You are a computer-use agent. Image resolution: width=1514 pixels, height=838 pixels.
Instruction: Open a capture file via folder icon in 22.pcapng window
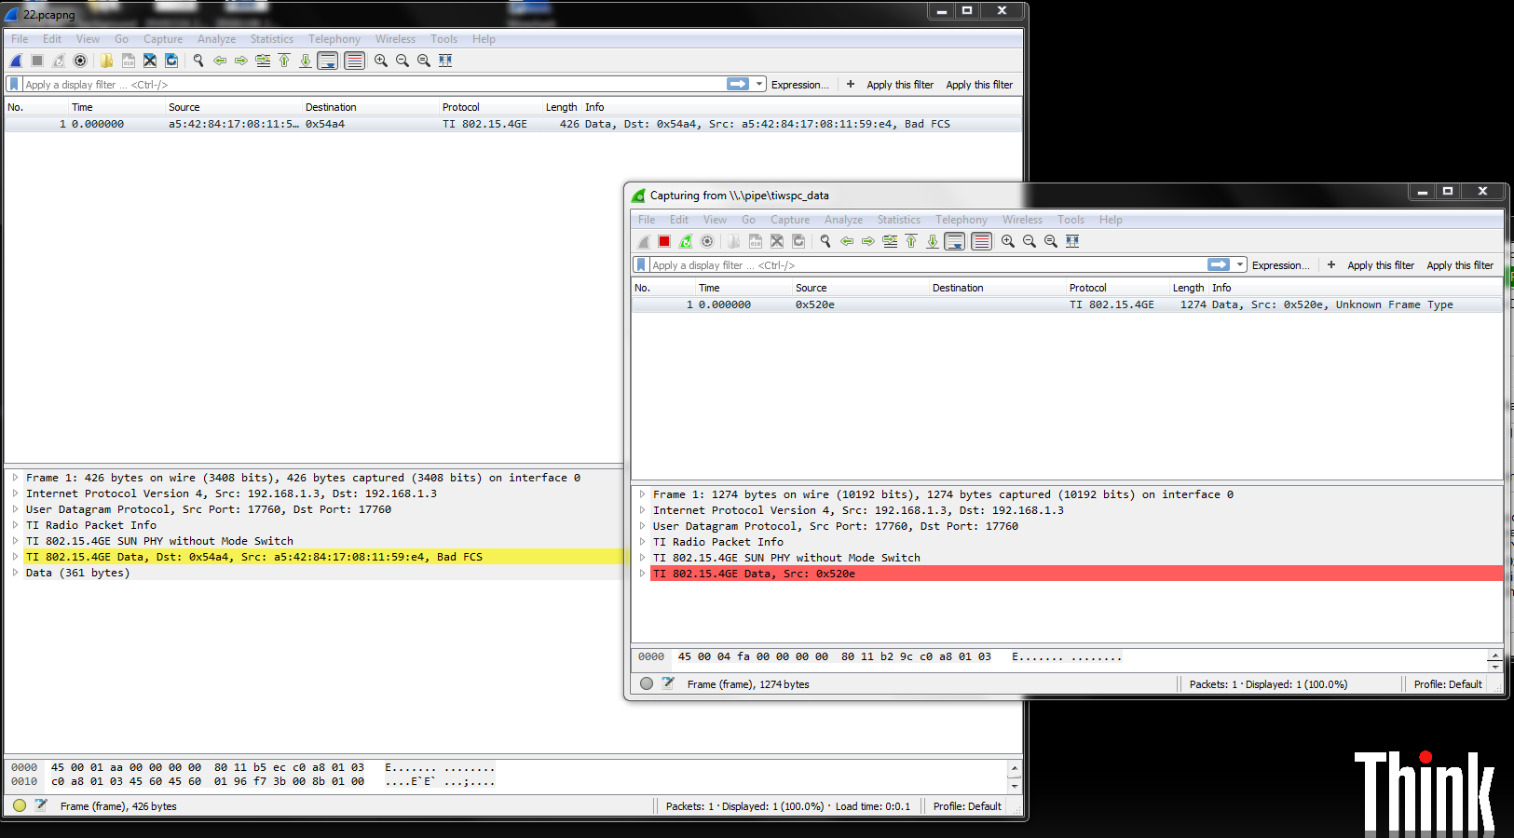(107, 61)
